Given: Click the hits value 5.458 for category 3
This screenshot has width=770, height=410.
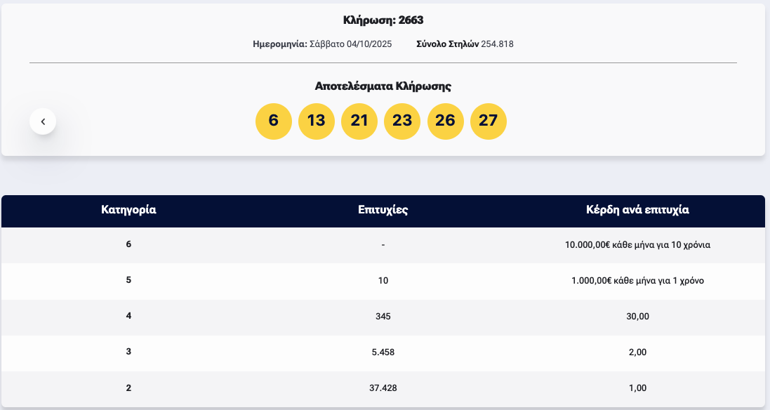Looking at the screenshot, I should (x=383, y=352).
